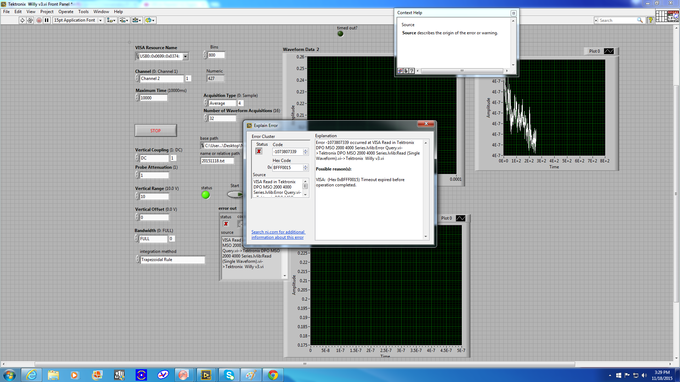This screenshot has width=680, height=382.
Task: Open the Tools menu
Action: point(83,12)
